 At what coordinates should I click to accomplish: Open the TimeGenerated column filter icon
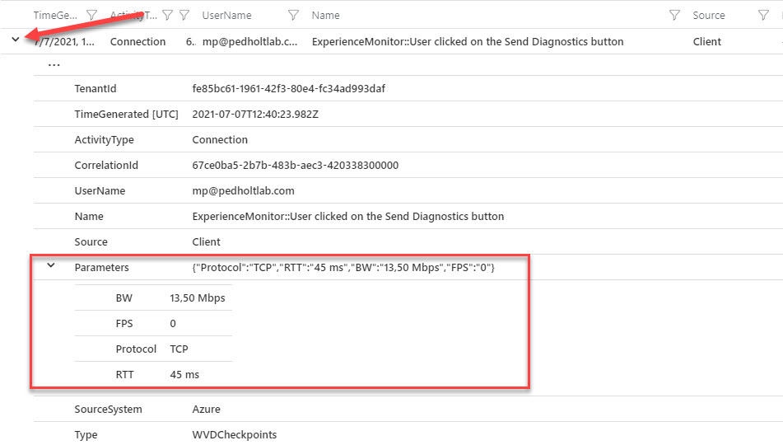click(x=92, y=15)
